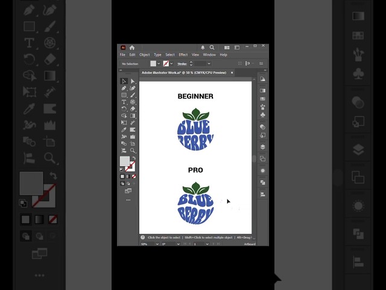This screenshot has width=386, height=290.
Task: Select the Artboard tool
Action: tap(133, 144)
